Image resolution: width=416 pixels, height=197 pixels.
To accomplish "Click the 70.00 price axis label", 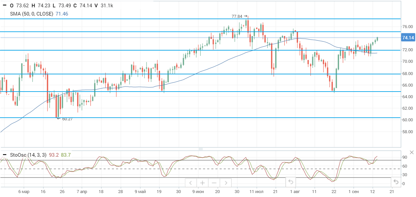I will (407, 61).
